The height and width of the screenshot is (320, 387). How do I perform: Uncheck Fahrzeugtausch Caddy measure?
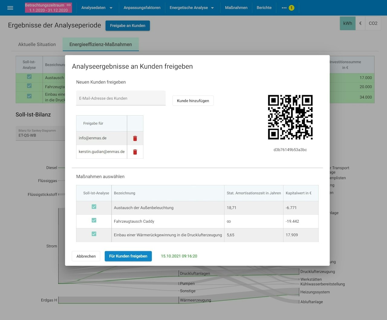[94, 220]
